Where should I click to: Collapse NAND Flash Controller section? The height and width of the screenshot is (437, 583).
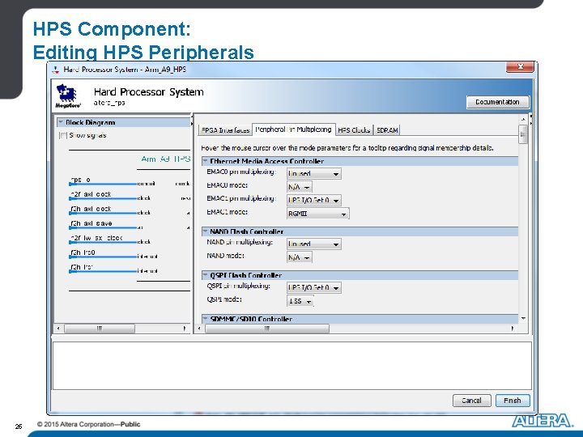pyautogui.click(x=205, y=231)
